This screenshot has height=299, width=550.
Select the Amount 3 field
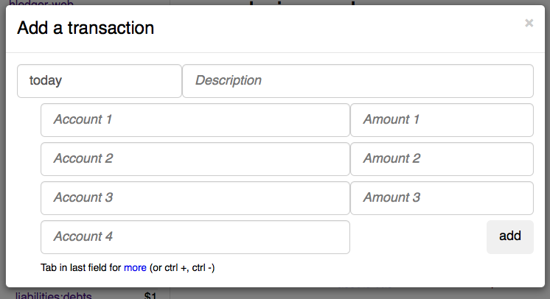coord(442,198)
